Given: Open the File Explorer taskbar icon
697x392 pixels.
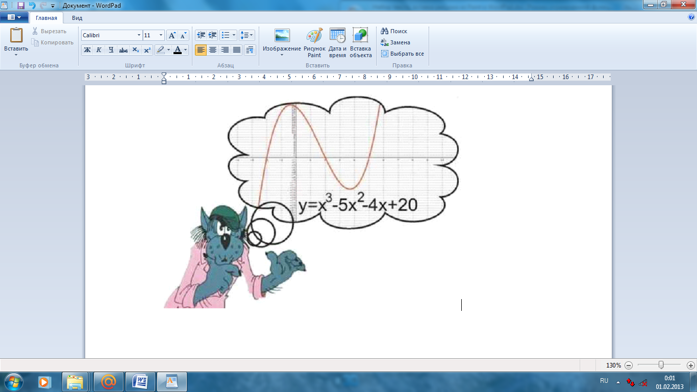Looking at the screenshot, I should (x=76, y=382).
